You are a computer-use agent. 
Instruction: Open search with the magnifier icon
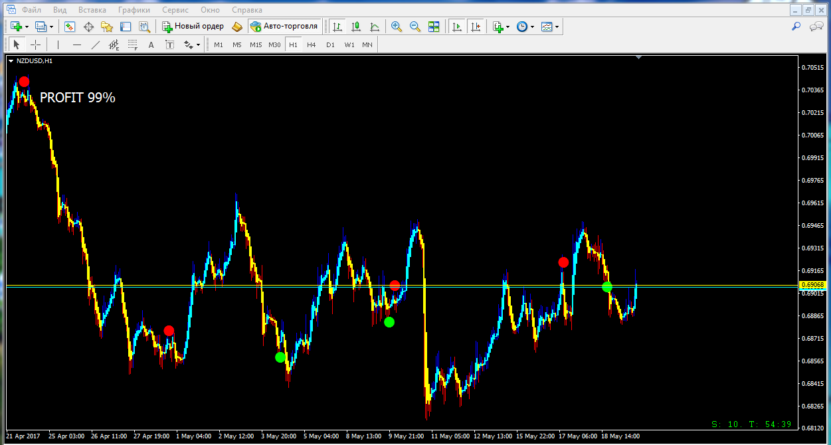[796, 27]
